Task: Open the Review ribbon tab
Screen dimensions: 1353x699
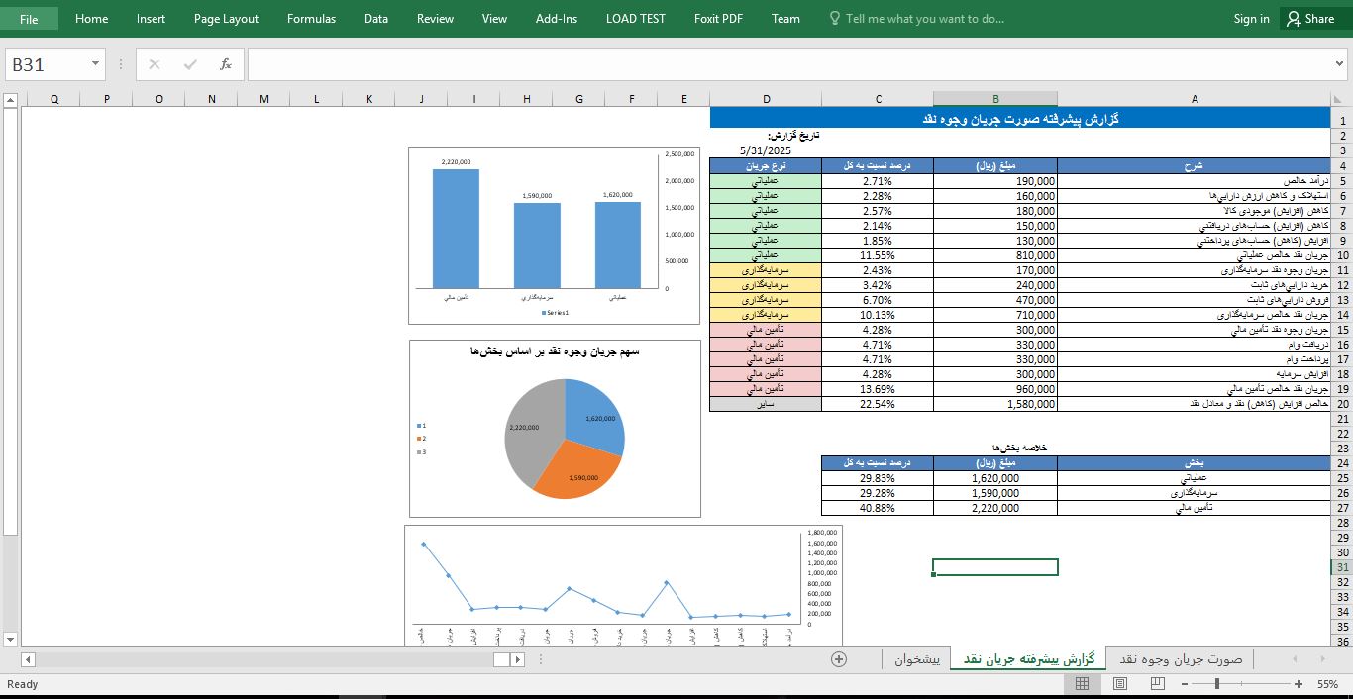Action: pos(435,18)
